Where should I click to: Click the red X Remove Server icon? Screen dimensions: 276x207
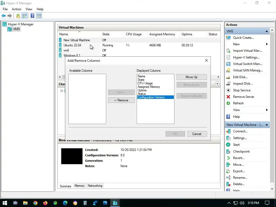pyautogui.click(x=228, y=97)
